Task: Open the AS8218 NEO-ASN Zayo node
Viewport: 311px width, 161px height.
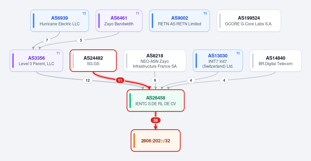Action: pyautogui.click(x=155, y=61)
